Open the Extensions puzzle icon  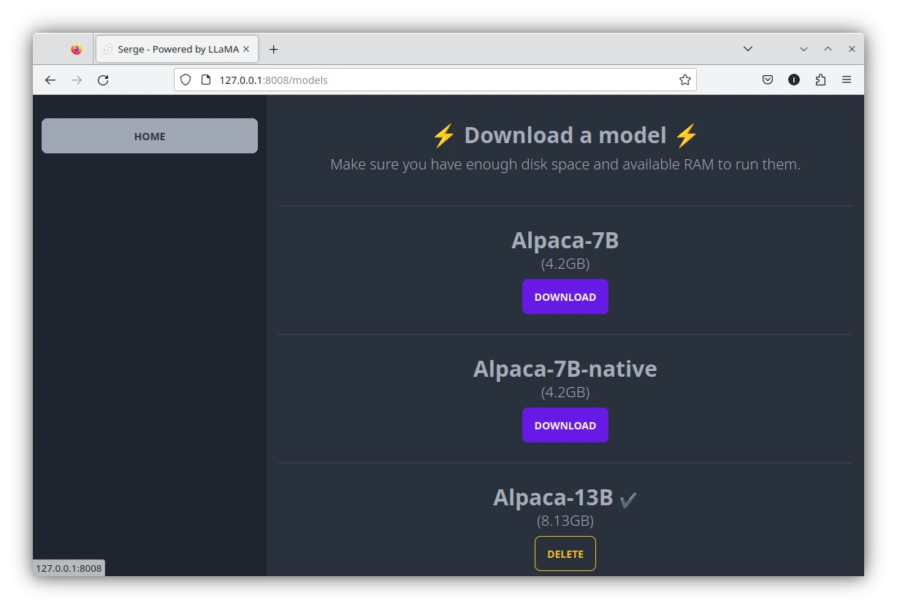click(x=820, y=80)
